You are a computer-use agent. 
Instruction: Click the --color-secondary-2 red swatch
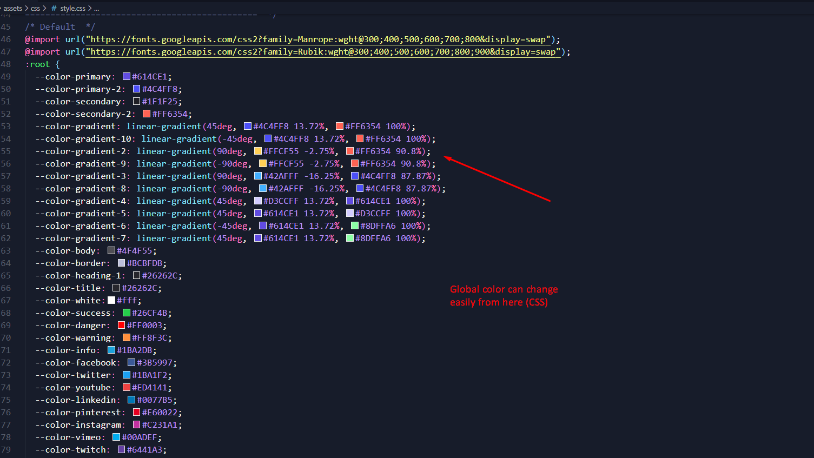[147, 114]
